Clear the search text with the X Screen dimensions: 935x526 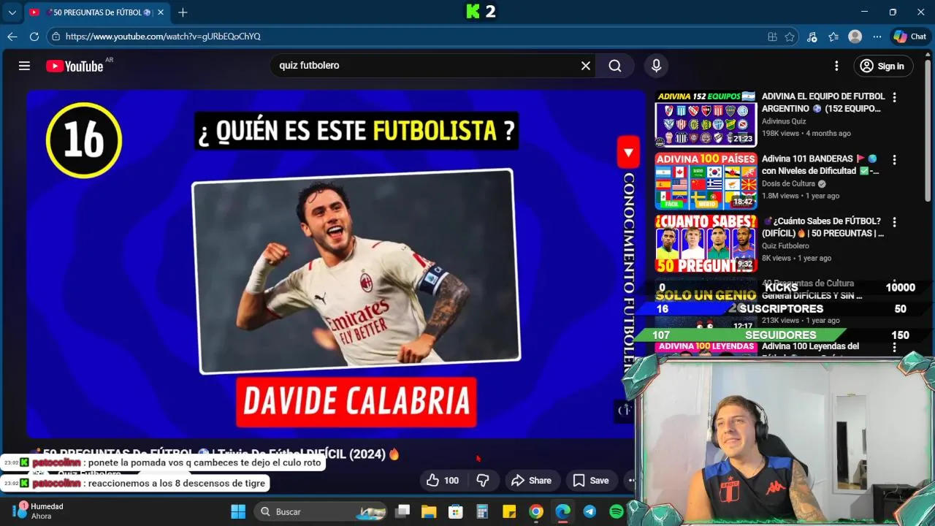click(586, 66)
